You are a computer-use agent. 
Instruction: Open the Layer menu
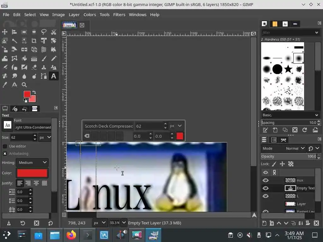[x=74, y=14]
